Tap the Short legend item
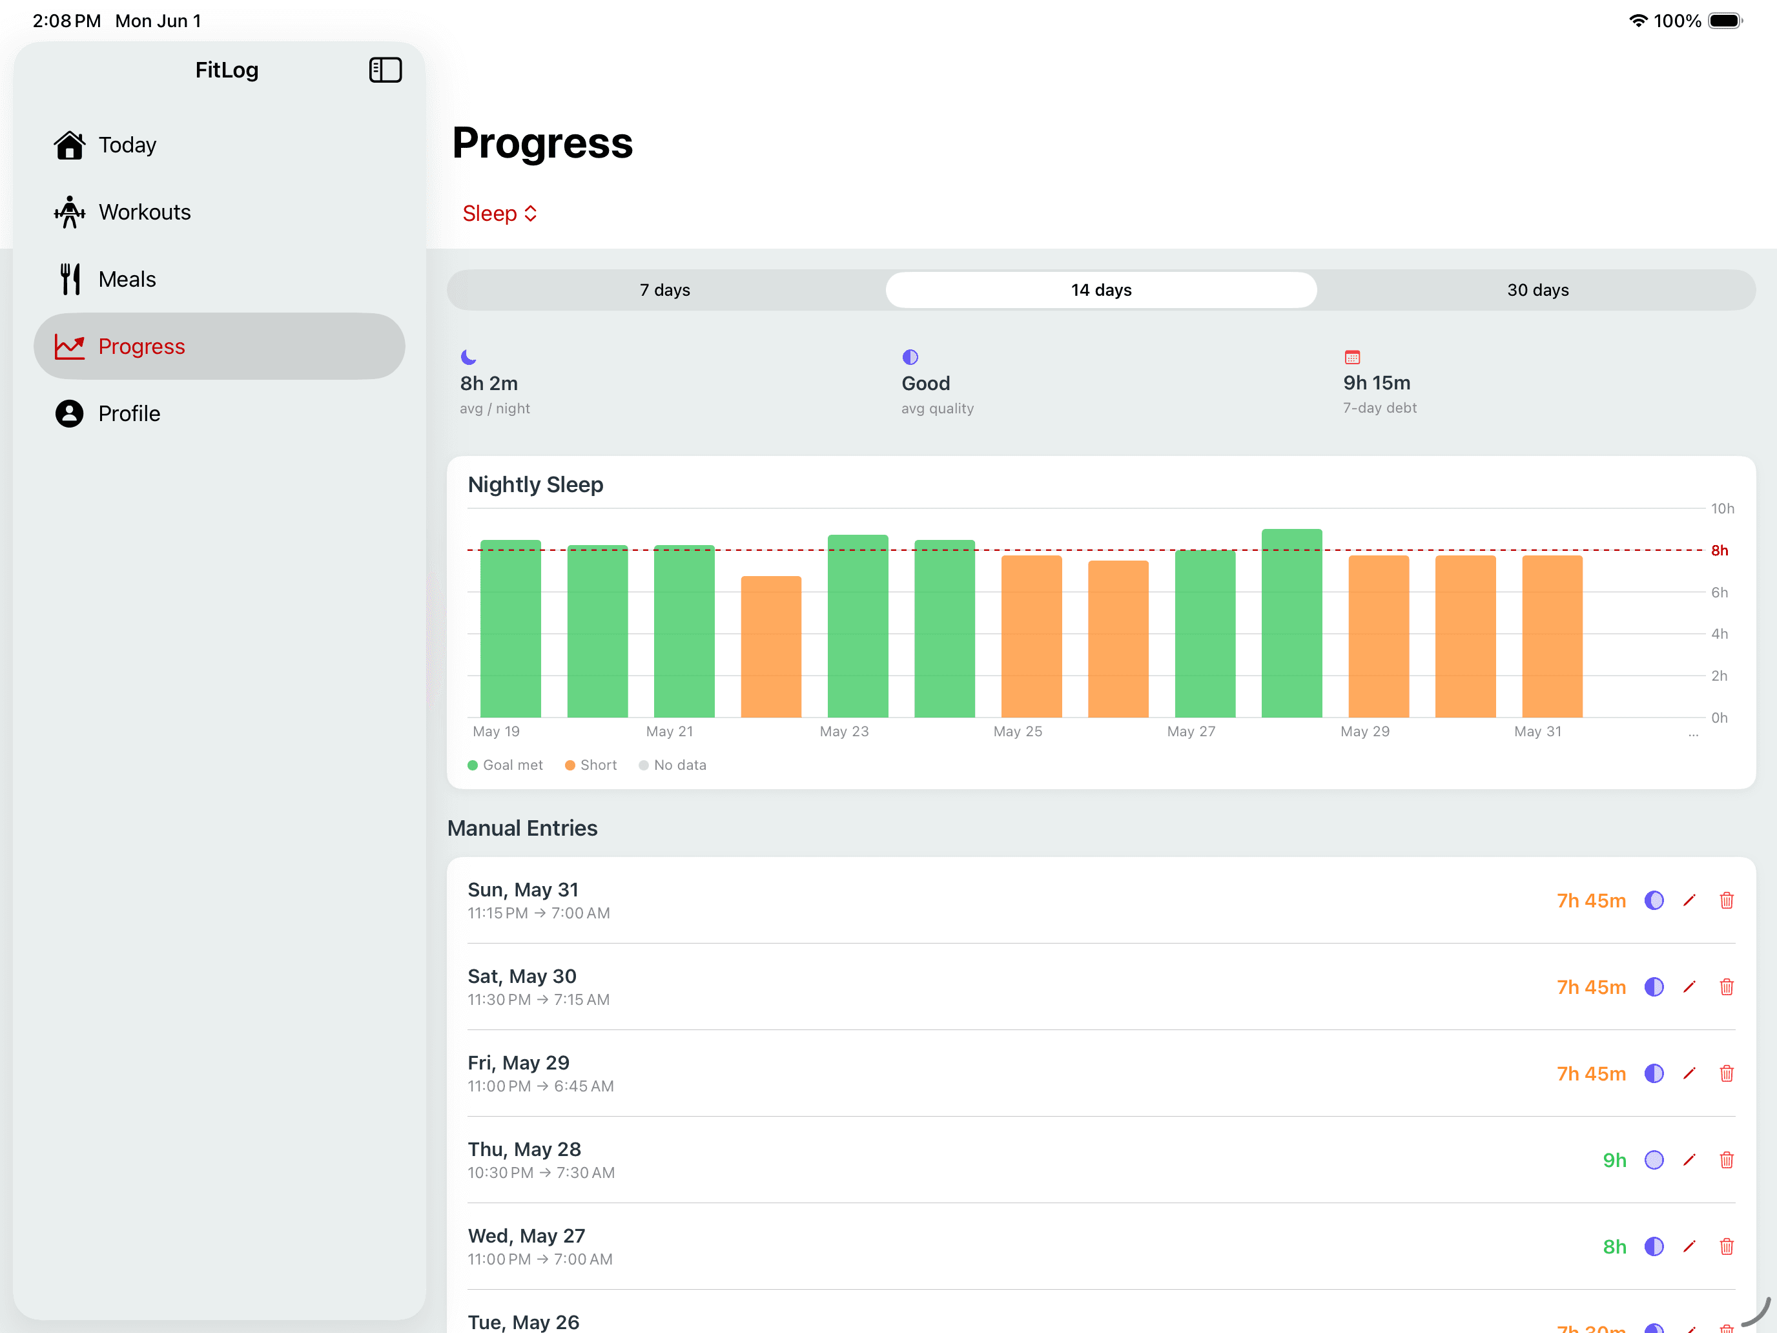Screen dimensions: 1777x1333 click(591, 765)
